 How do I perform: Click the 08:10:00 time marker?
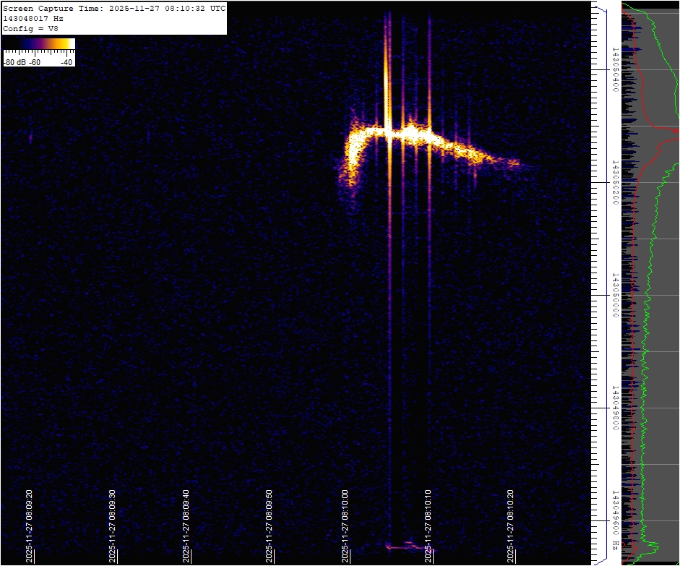345,526
